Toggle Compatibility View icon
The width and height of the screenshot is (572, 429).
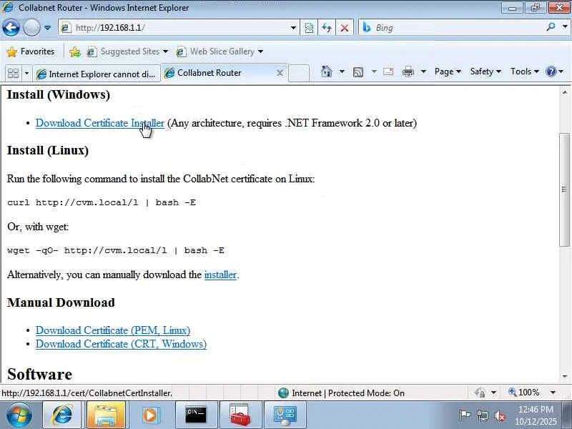pyautogui.click(x=309, y=28)
